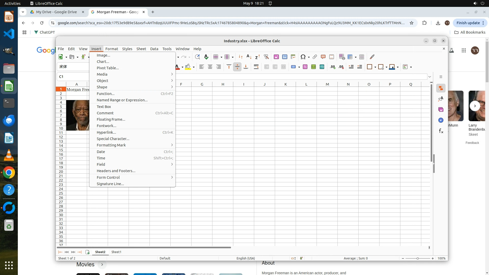Open the sidebar Gallery panel icon
This screenshot has height=275, width=489.
(x=441, y=110)
